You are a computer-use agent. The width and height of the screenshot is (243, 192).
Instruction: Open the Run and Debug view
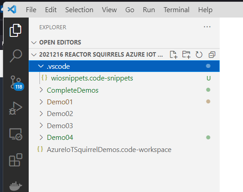pos(16,108)
